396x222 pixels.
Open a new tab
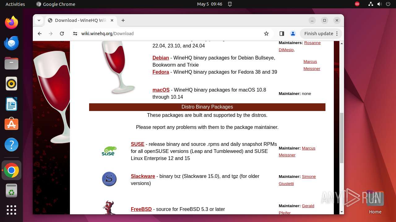(123, 20)
